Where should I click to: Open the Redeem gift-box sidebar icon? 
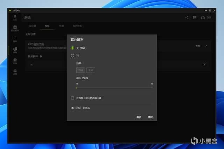(x=15, y=61)
